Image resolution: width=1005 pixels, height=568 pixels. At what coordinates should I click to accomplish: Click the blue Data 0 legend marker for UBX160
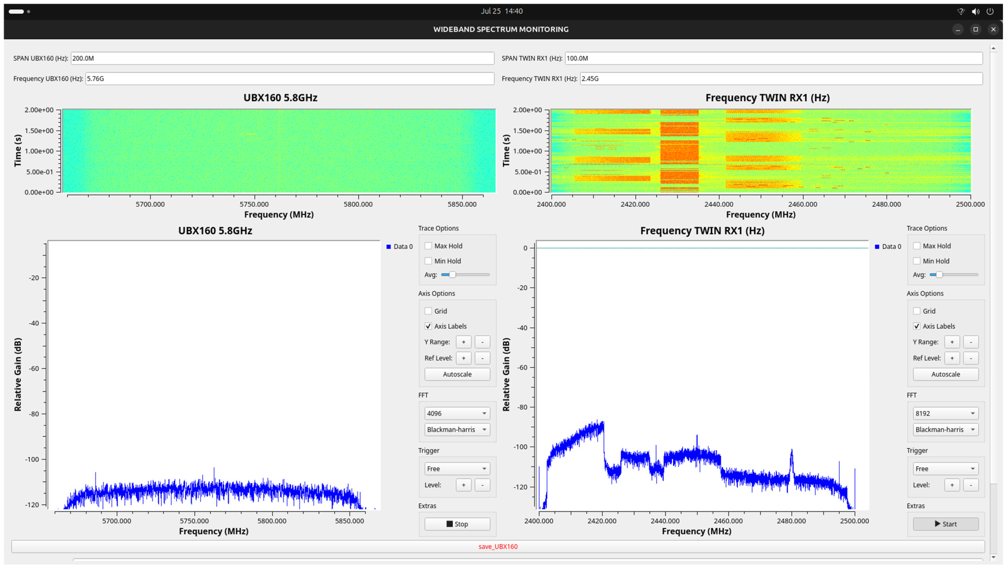388,247
